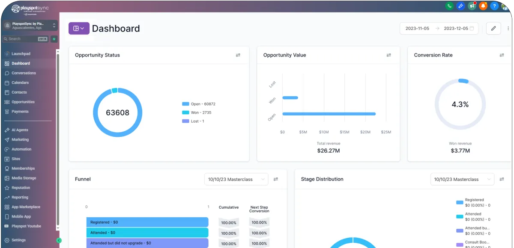Open Settings at the sidebar bottom
The height and width of the screenshot is (248, 514).
(x=18, y=240)
